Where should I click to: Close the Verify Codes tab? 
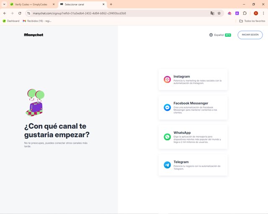click(x=54, y=5)
